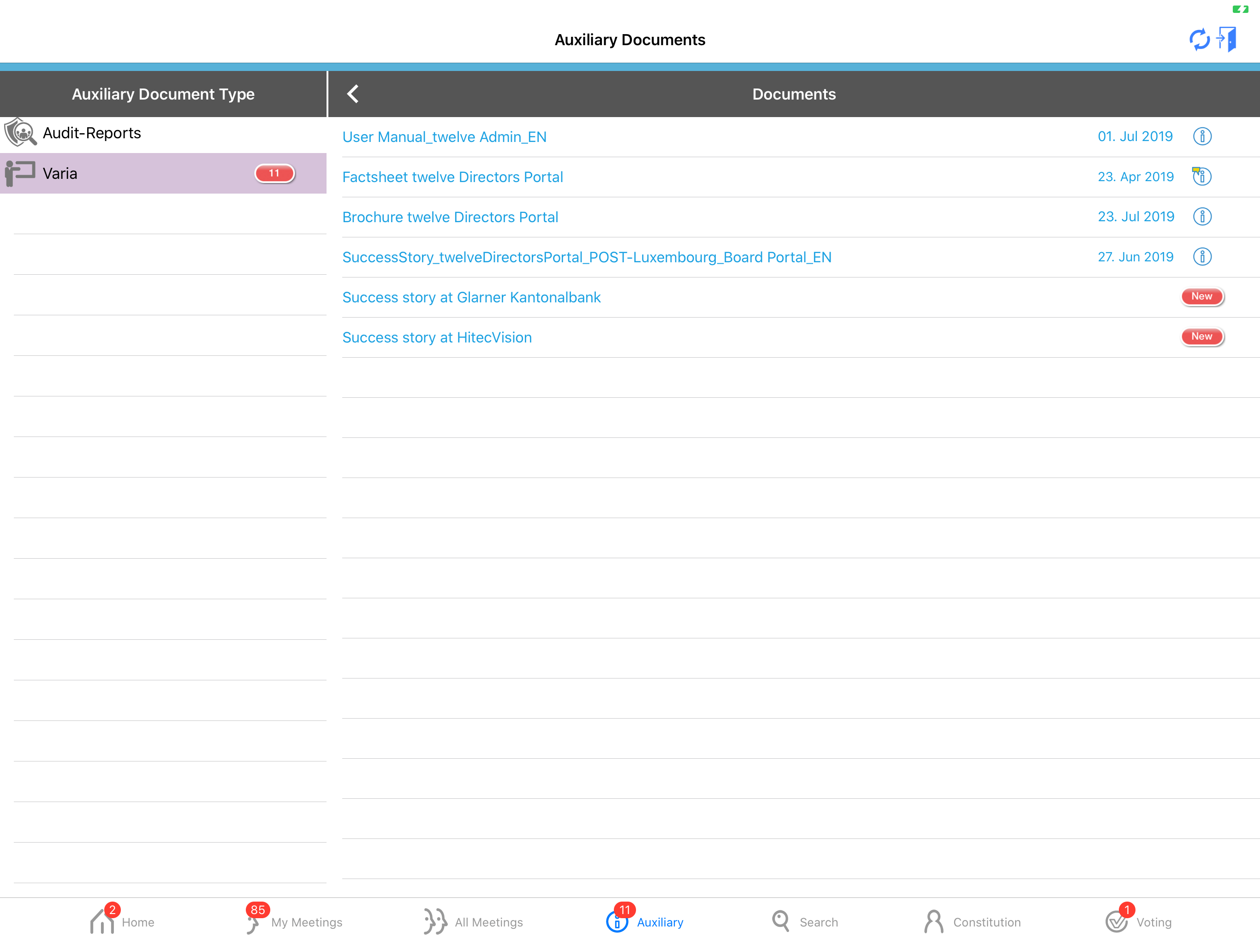Image resolution: width=1260 pixels, height=944 pixels.
Task: Switch to the Search tab label
Action: [819, 922]
